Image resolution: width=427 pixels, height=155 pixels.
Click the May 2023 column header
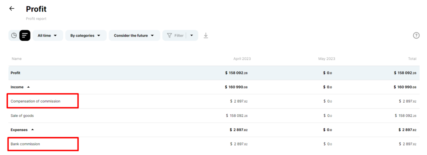click(x=327, y=59)
